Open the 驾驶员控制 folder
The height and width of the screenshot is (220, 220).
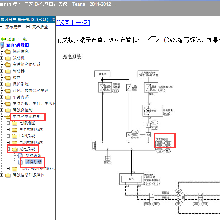[x=22, y=110]
